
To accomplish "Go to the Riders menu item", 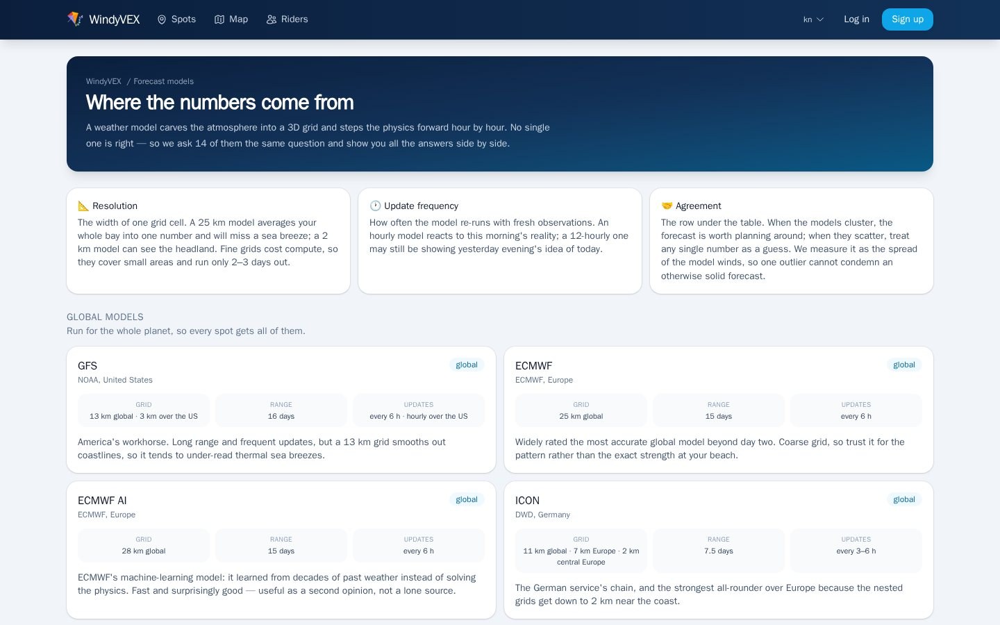I will point(287,19).
